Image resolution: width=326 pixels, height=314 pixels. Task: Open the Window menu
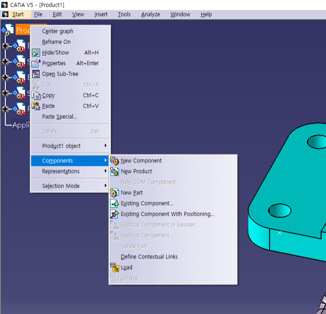180,14
